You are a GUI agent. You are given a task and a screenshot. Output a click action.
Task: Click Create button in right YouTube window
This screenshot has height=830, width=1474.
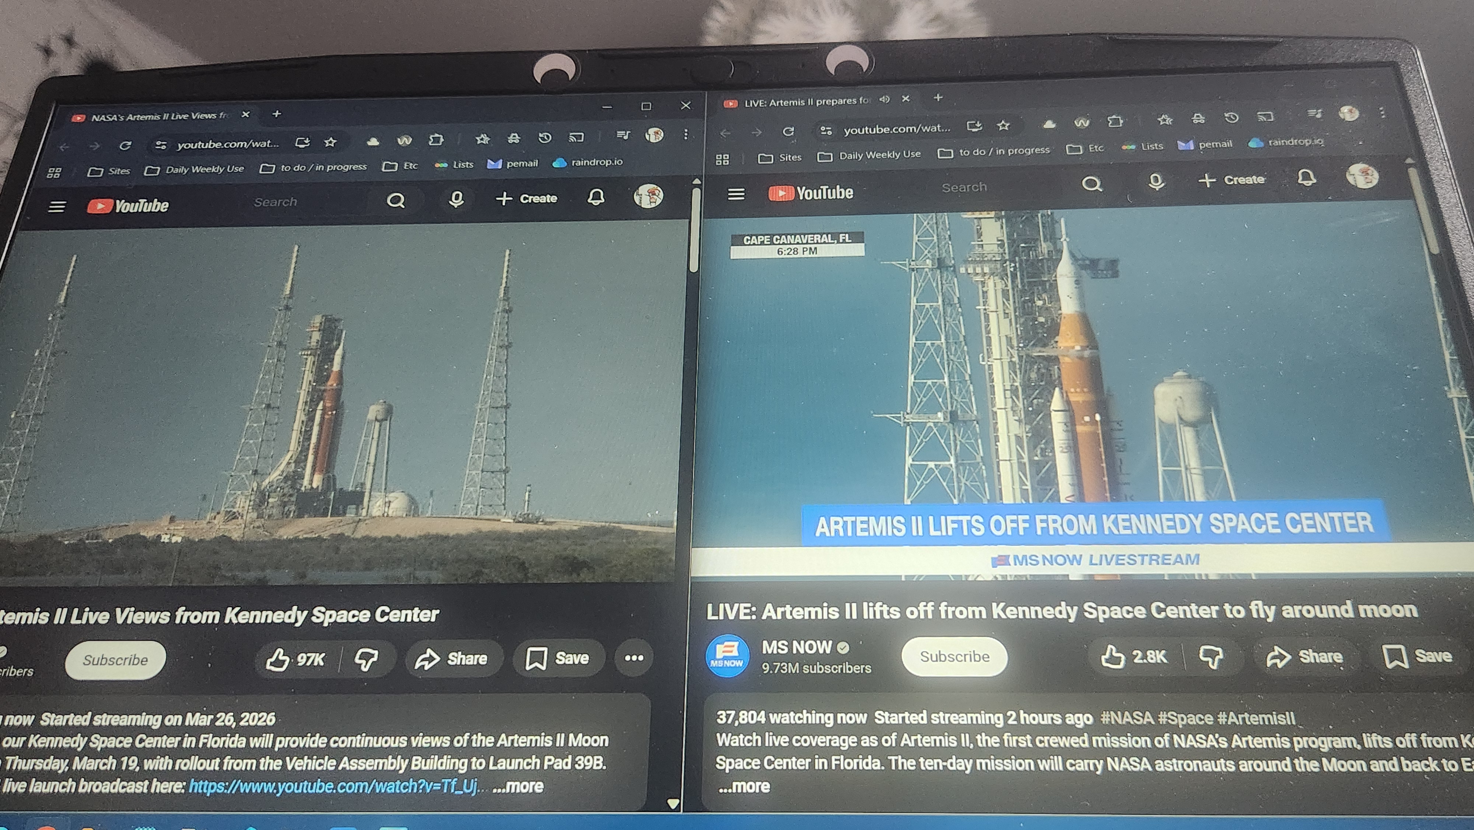tap(1232, 180)
